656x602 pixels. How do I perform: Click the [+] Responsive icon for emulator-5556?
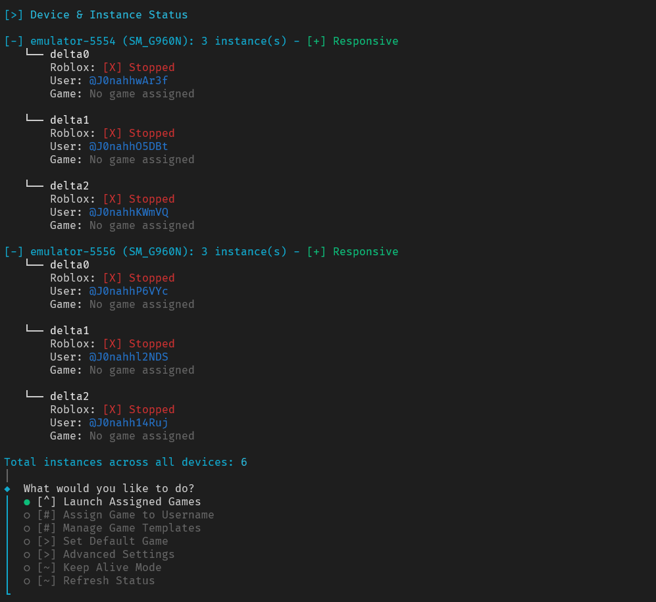[316, 252]
